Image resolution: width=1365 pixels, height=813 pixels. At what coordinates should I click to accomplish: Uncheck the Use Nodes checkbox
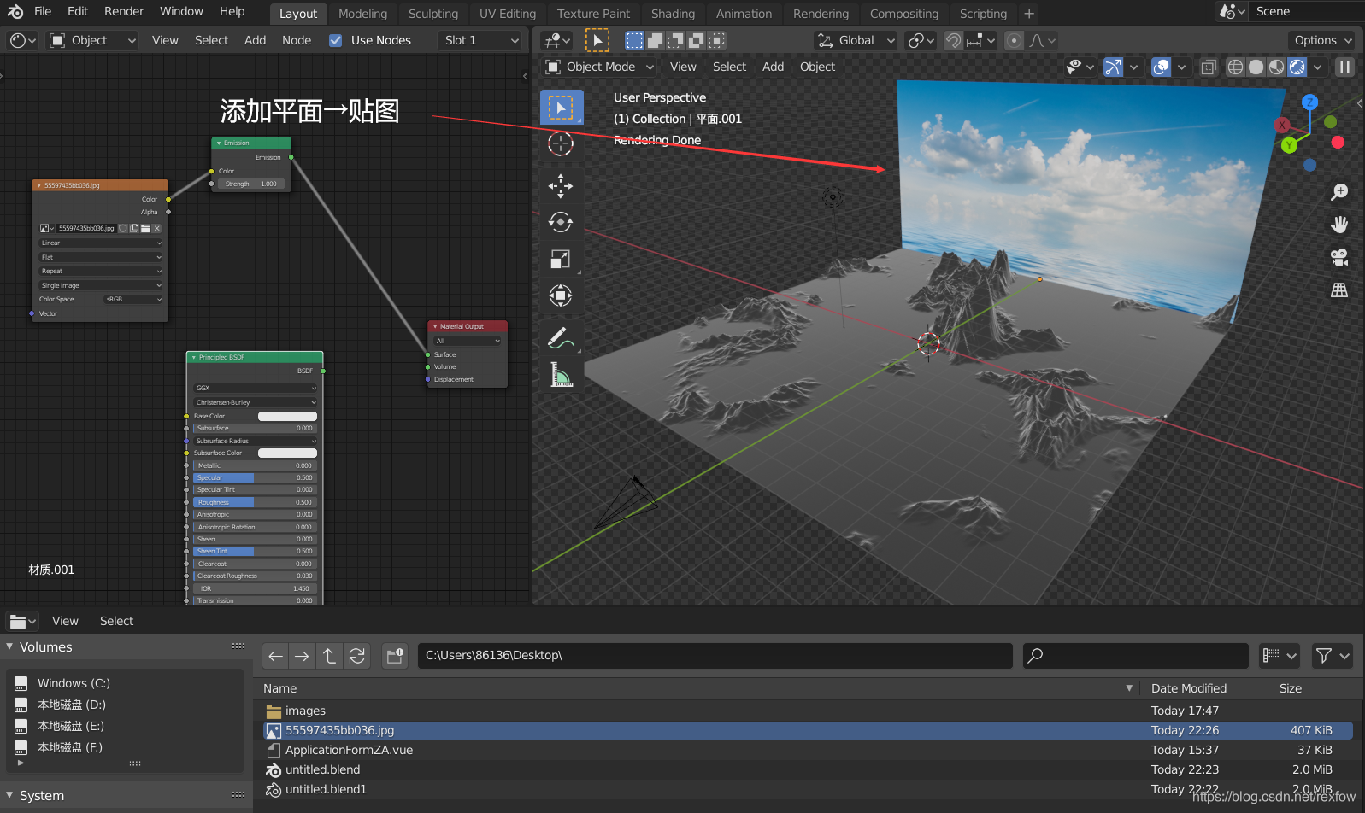click(x=336, y=40)
